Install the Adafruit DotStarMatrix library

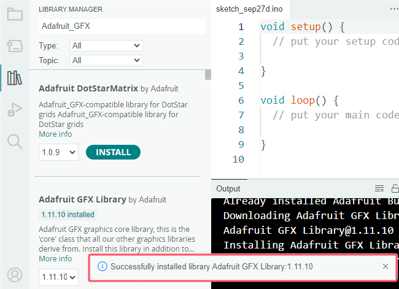click(x=113, y=152)
